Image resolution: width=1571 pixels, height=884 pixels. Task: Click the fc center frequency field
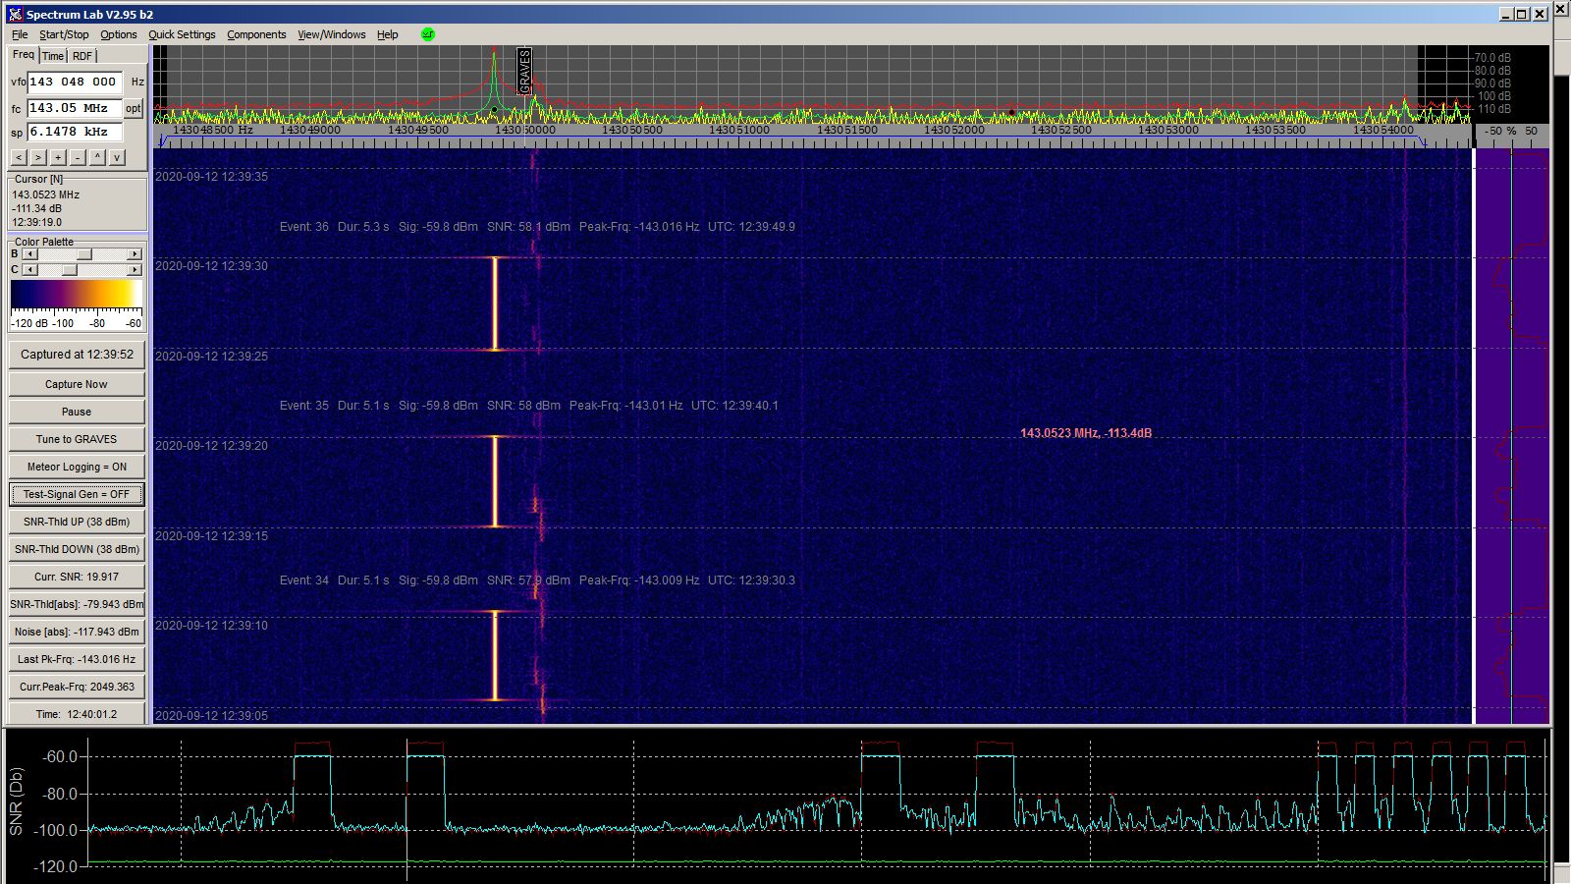[75, 108]
